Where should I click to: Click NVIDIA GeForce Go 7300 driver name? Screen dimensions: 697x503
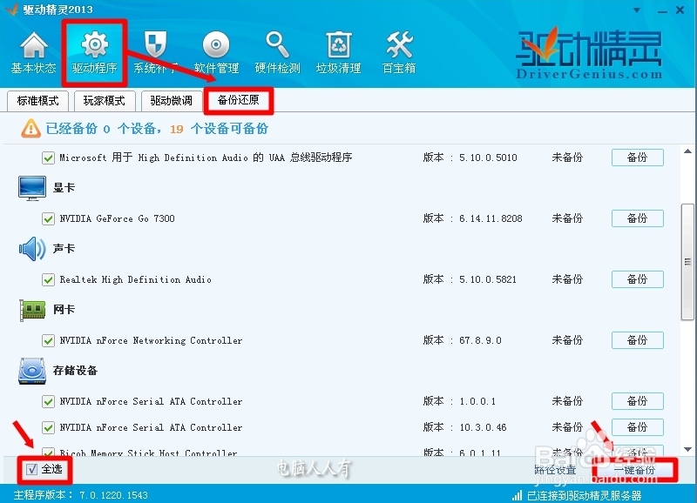coord(118,218)
